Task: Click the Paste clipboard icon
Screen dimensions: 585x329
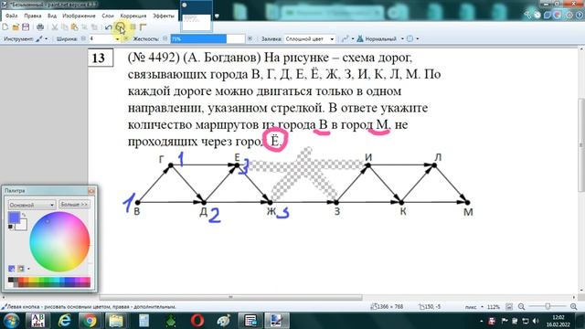Action: pos(75,27)
